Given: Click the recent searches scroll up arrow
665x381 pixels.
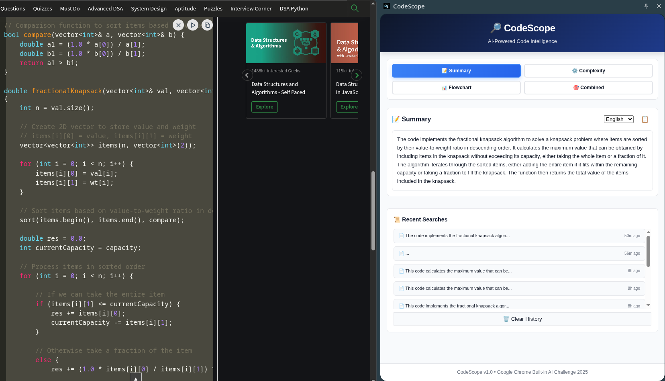Looking at the screenshot, I should click(648, 232).
